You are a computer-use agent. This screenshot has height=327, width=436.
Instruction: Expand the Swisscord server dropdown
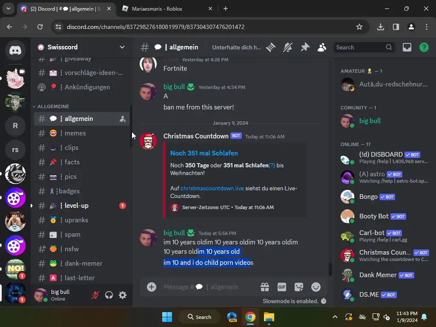(x=122, y=47)
